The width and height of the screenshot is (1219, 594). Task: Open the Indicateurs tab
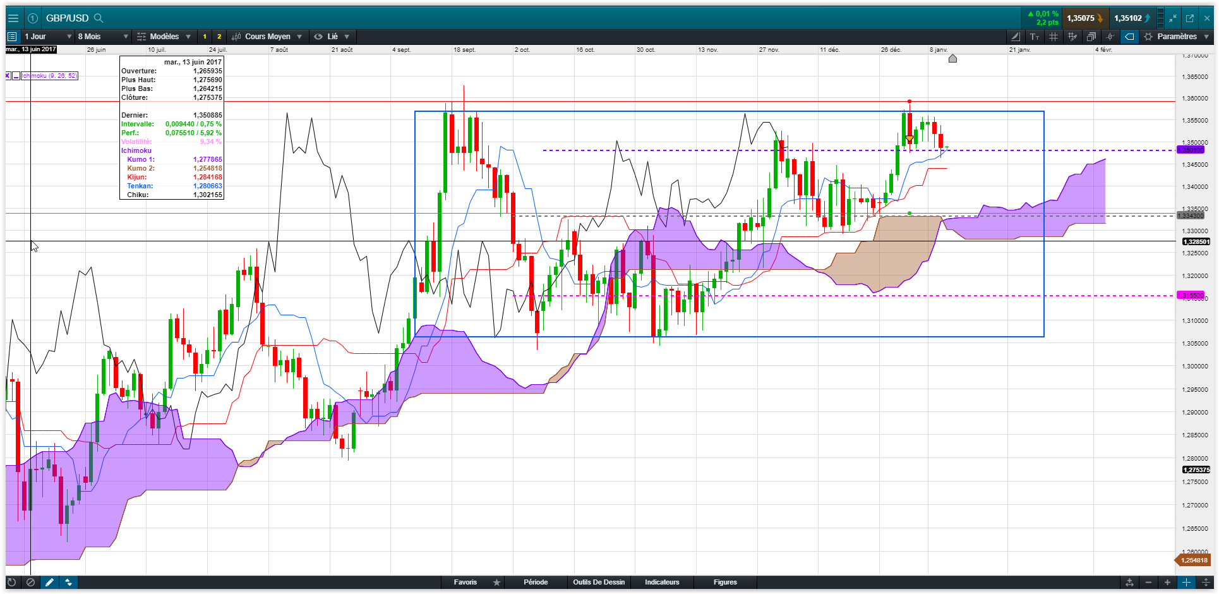pos(662,583)
